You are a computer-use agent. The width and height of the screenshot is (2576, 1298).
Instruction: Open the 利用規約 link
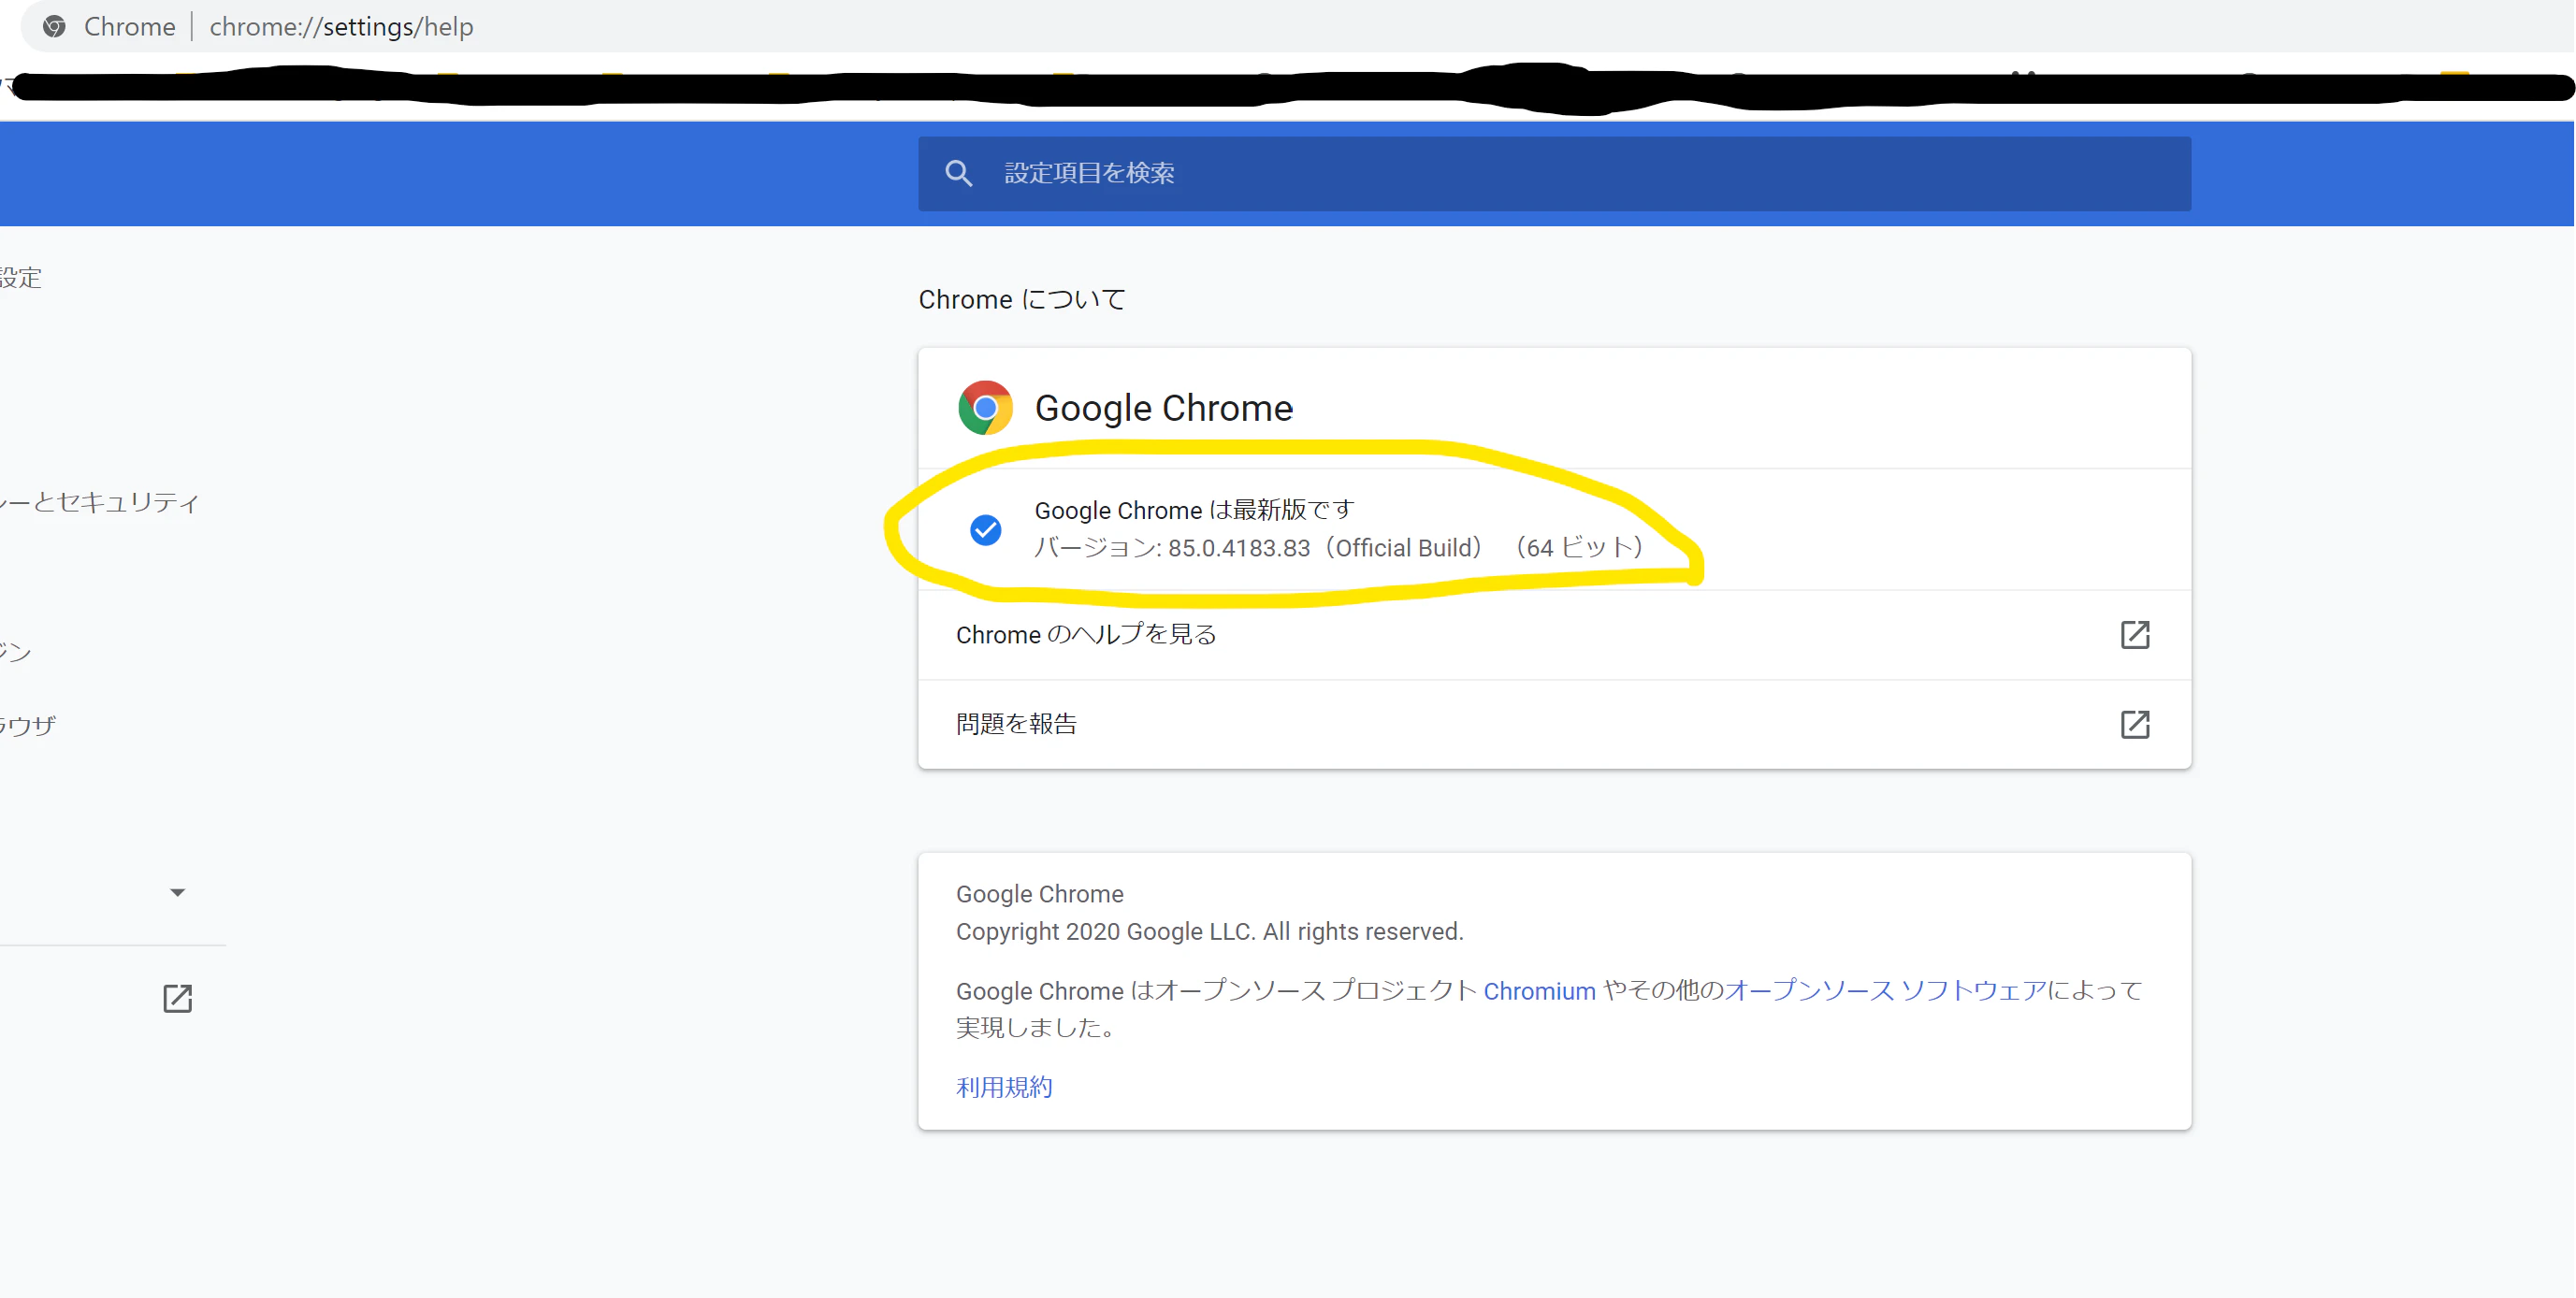coord(1003,1087)
